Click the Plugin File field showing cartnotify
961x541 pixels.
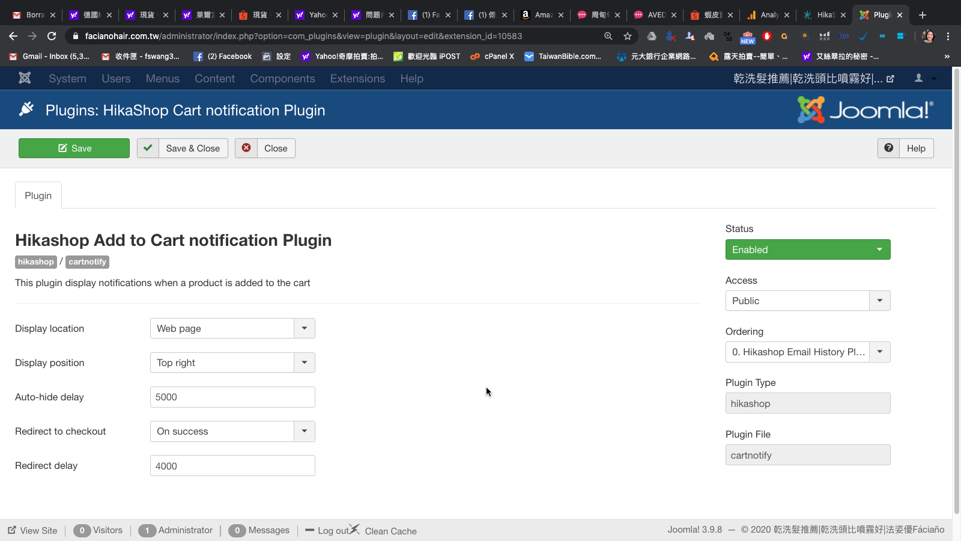click(x=808, y=455)
